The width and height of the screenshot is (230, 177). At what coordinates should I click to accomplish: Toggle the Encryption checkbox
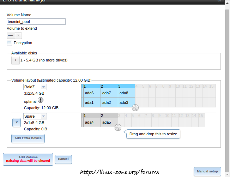click(x=9, y=43)
